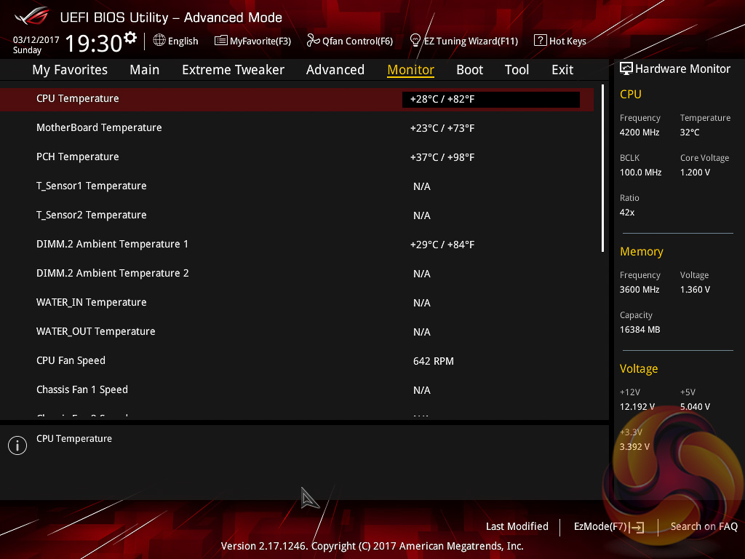Screen dimensions: 745x559
Task: Switch to the Tool tab
Action: [x=517, y=70]
